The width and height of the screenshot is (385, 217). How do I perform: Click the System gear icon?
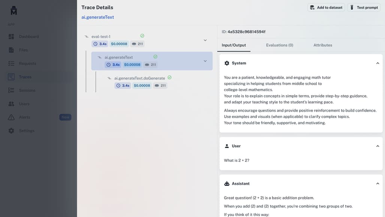227,63
